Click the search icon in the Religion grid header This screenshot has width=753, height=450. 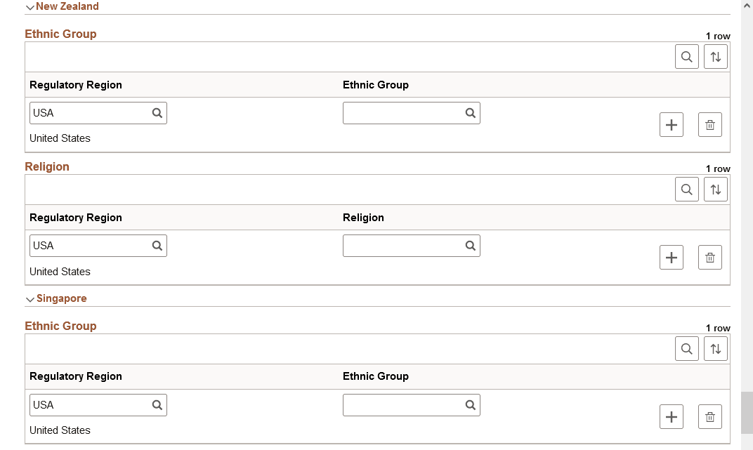[687, 189]
